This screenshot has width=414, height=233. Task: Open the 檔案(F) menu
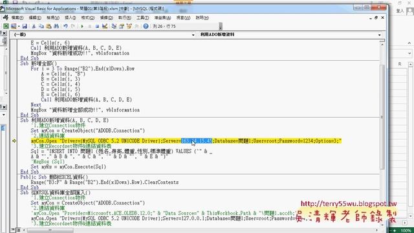tap(17, 17)
